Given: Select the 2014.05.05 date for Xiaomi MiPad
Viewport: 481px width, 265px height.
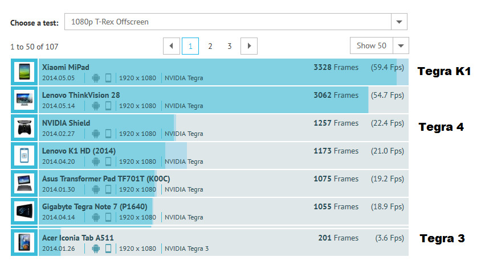Looking at the screenshot, I should 58,78.
